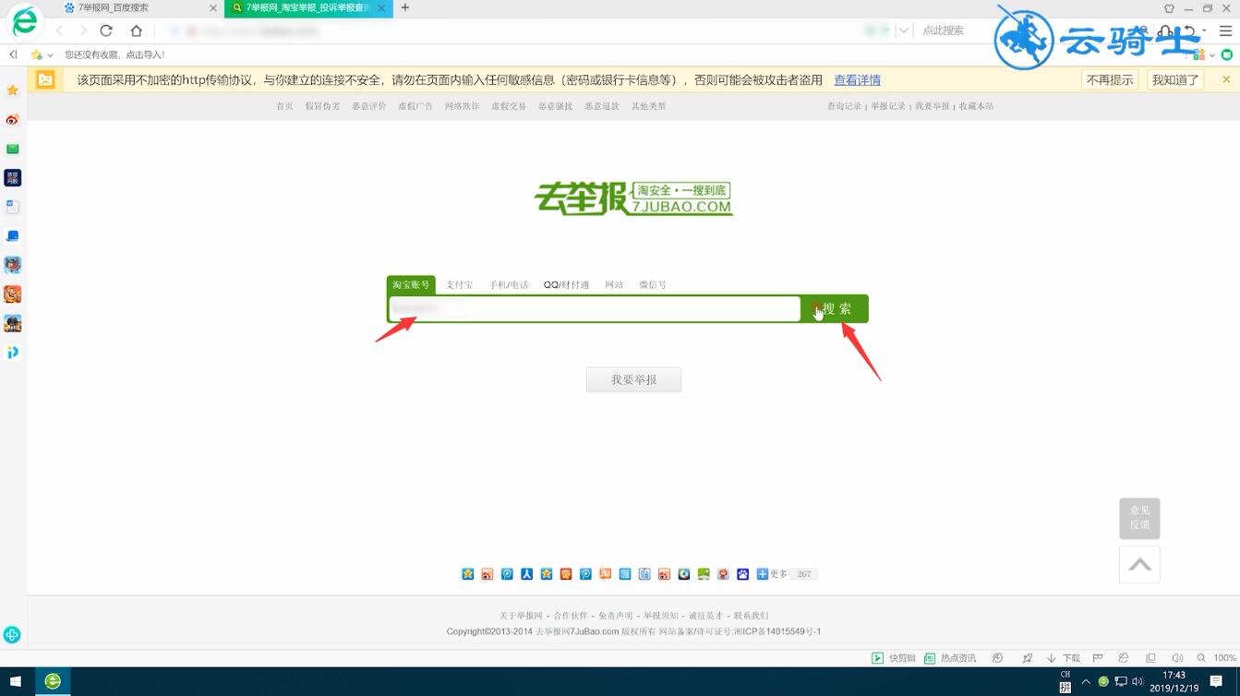The height and width of the screenshot is (696, 1240).
Task: Open the 其他类型 category
Action: point(648,106)
